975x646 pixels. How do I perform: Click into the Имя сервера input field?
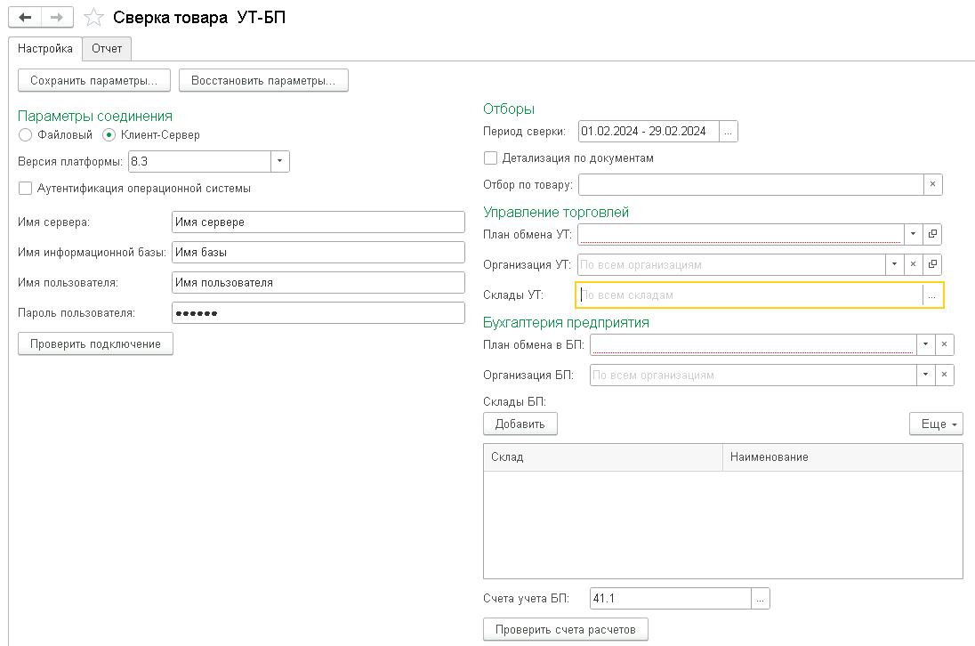(x=318, y=222)
